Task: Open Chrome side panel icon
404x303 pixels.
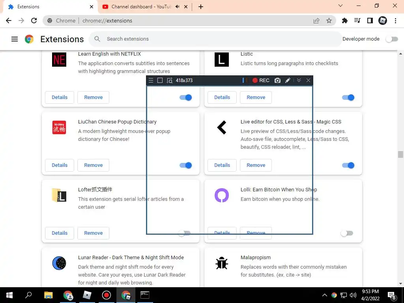Action: click(x=370, y=21)
